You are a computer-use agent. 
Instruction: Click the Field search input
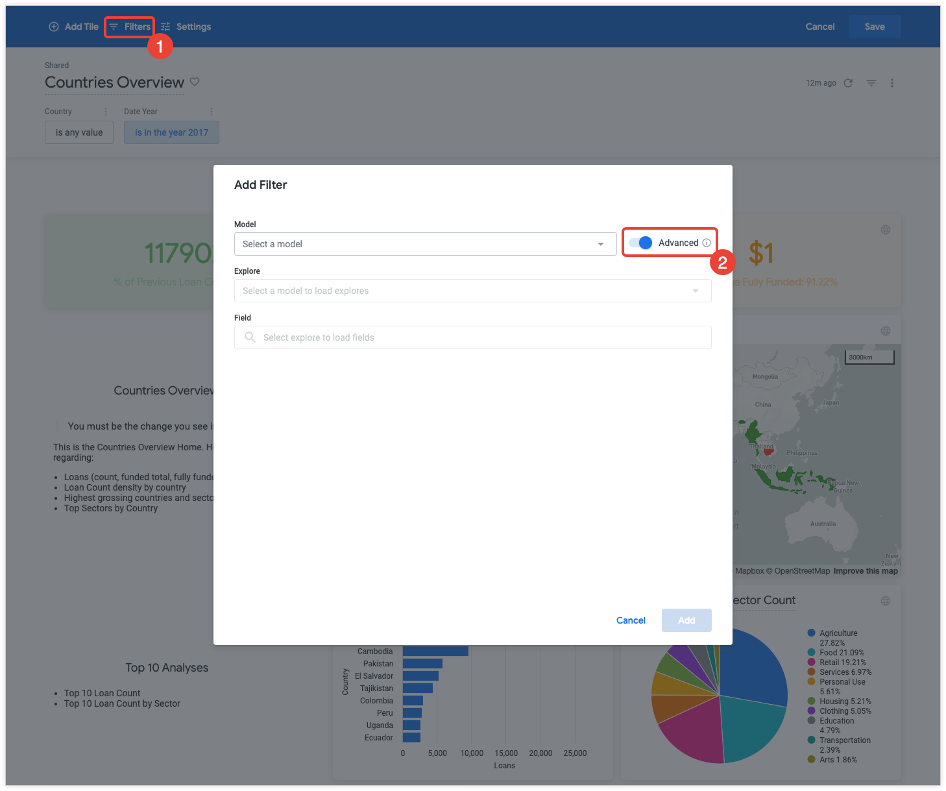pyautogui.click(x=472, y=337)
